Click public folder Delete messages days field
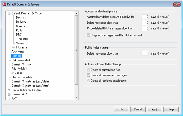 (145, 53)
